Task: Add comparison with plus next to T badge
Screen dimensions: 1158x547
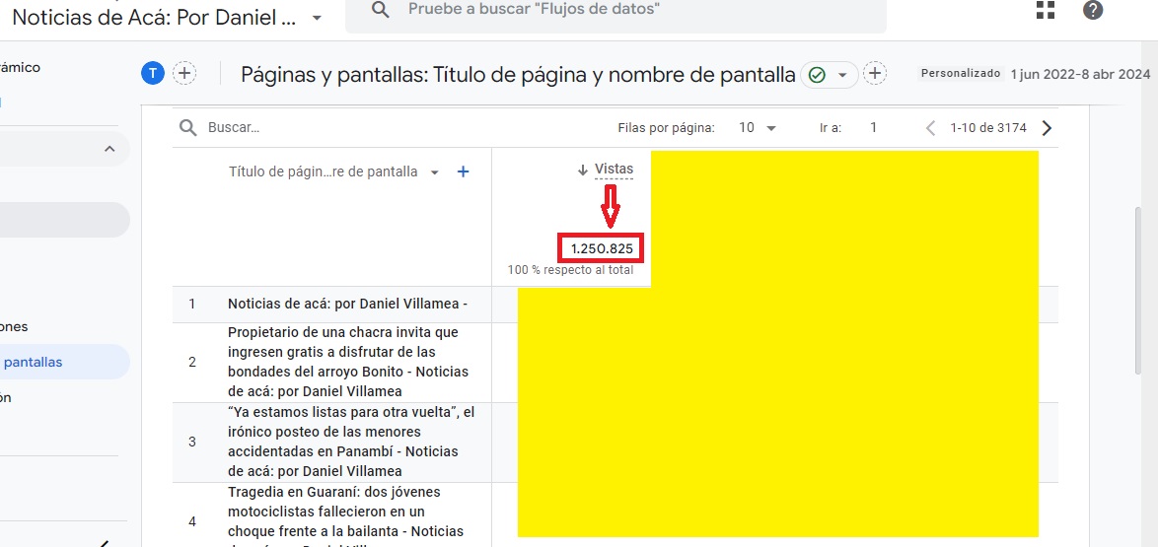Action: 184,73
